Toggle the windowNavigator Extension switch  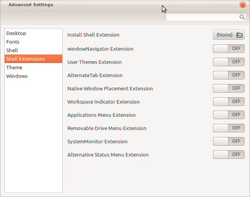(229, 49)
